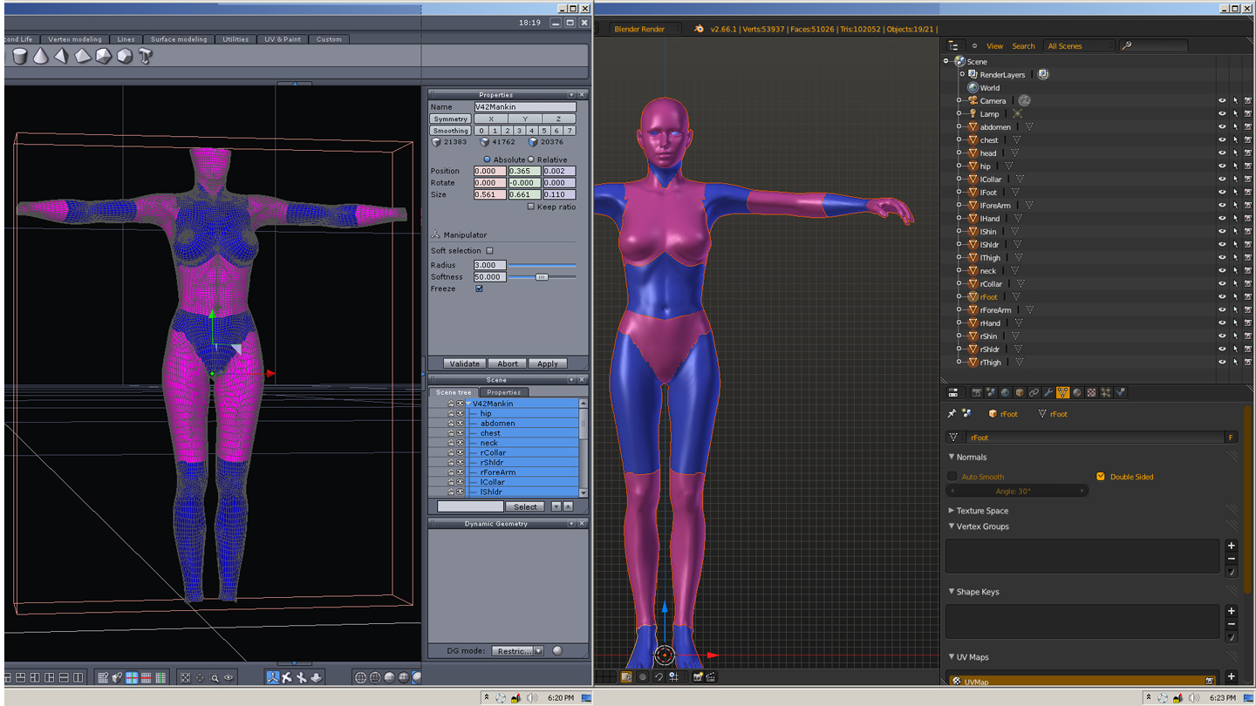Screen dimensions: 1256x706
Task: Switch to the Vertex modeling tab
Action: point(75,39)
